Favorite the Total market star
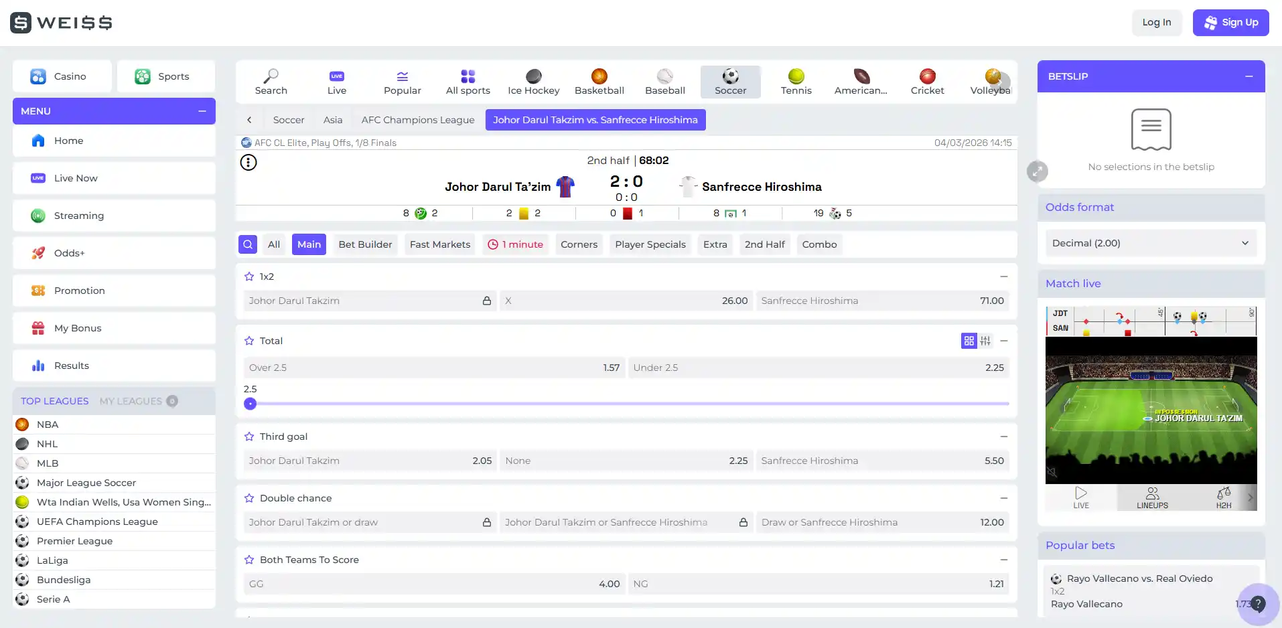The image size is (1282, 628). [249, 341]
